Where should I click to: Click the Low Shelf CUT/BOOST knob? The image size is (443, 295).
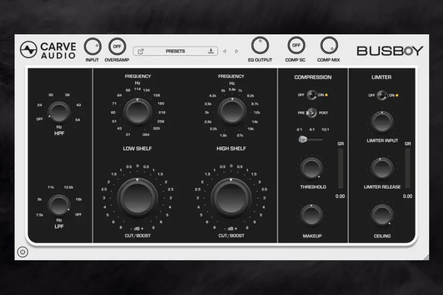pos(137,197)
